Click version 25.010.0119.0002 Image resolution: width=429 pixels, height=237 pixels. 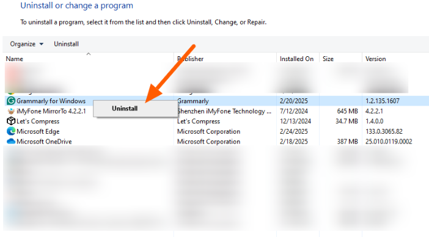pyautogui.click(x=389, y=142)
